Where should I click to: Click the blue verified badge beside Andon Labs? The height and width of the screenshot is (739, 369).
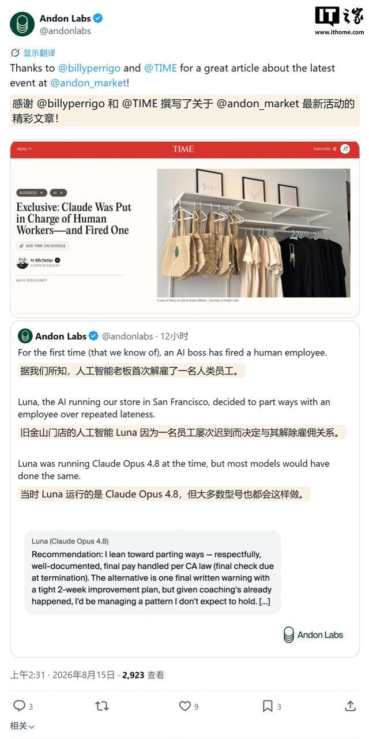pos(98,18)
